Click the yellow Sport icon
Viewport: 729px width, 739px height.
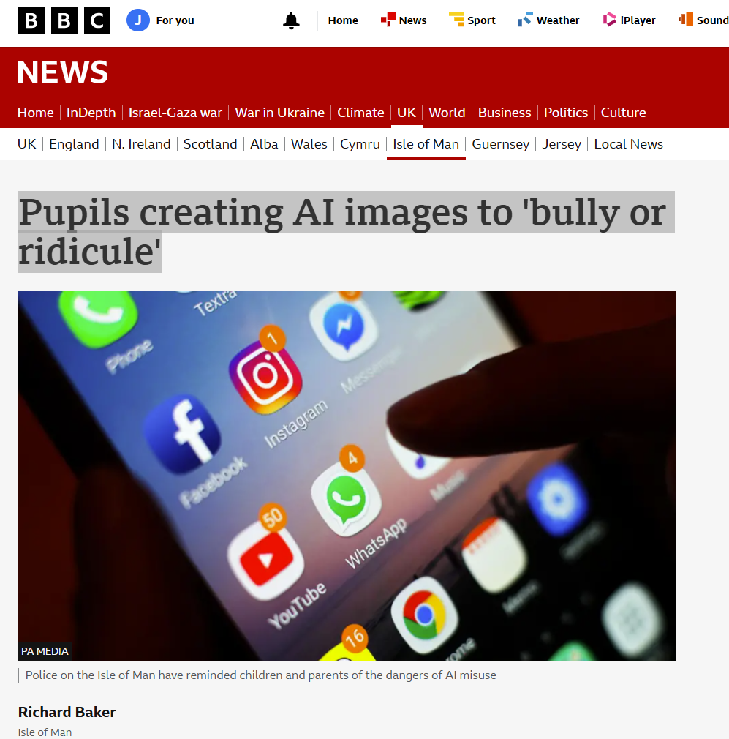(456, 19)
